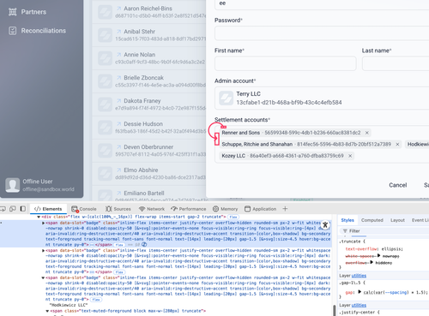This screenshot has height=316, width=429.
Task: Switch to the Computed pane tab
Action: [372, 220]
